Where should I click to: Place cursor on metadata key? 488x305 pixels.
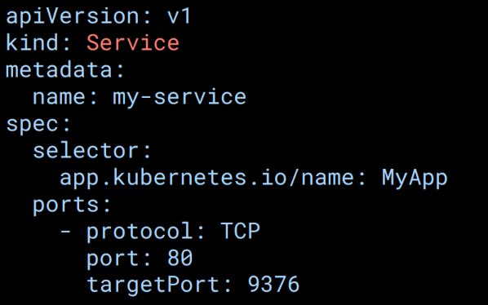click(59, 69)
